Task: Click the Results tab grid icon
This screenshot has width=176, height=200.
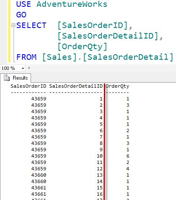Action: pos(7,78)
